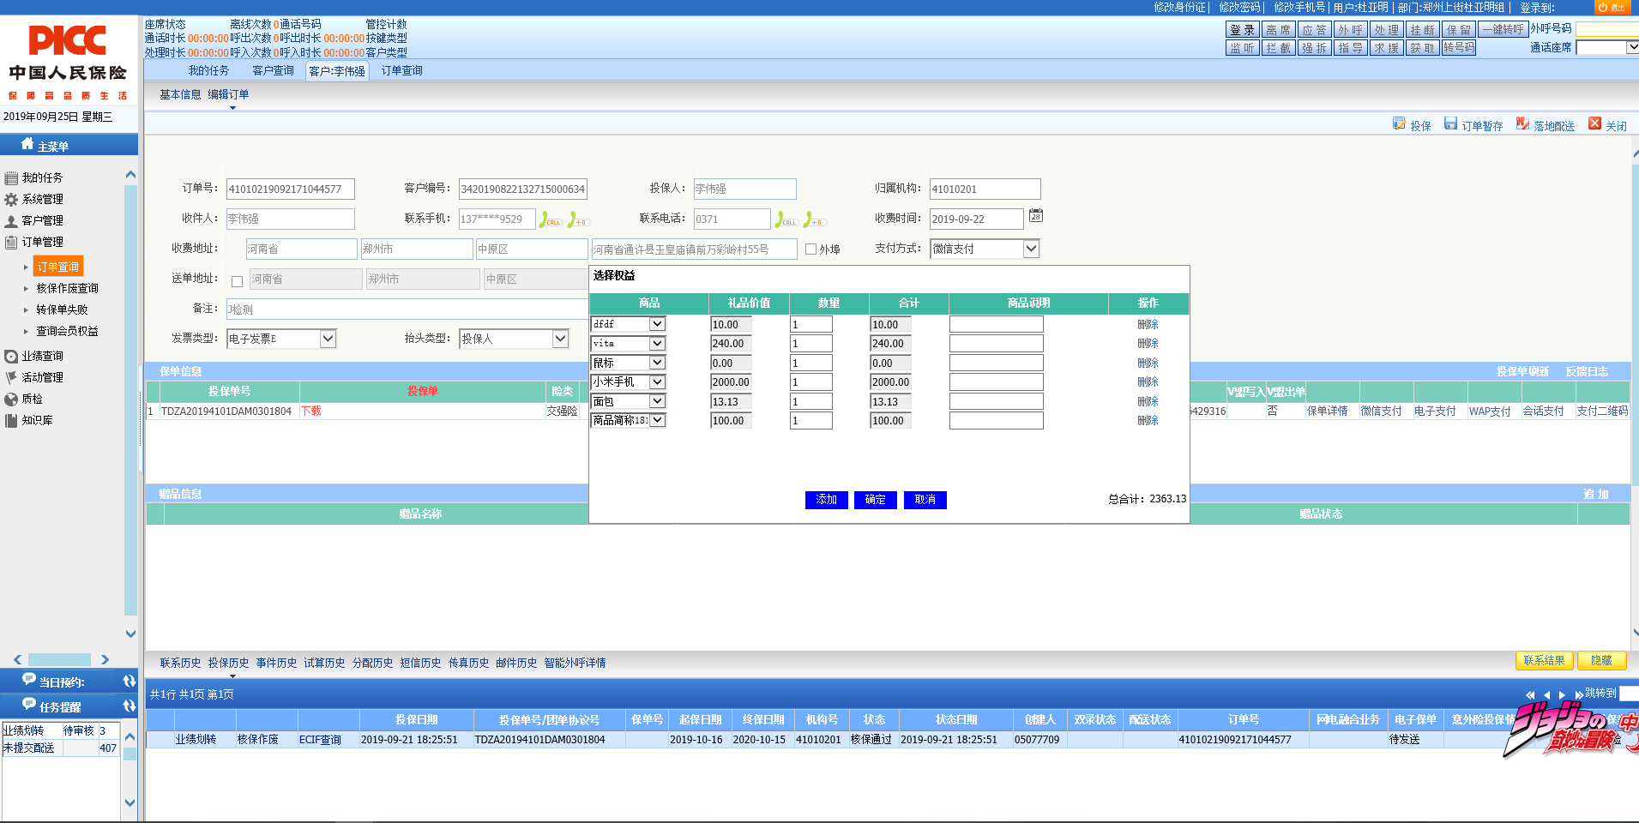Click the 投保 pencil icon in toolbar
1639x823 pixels.
(1399, 124)
